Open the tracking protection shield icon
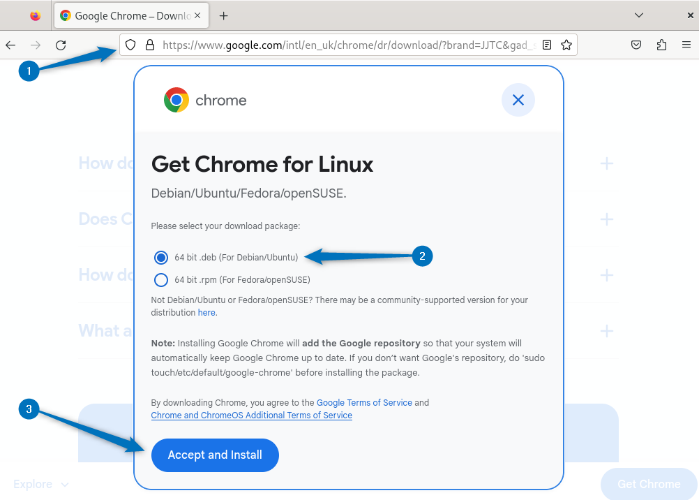This screenshot has width=699, height=500. click(x=130, y=45)
